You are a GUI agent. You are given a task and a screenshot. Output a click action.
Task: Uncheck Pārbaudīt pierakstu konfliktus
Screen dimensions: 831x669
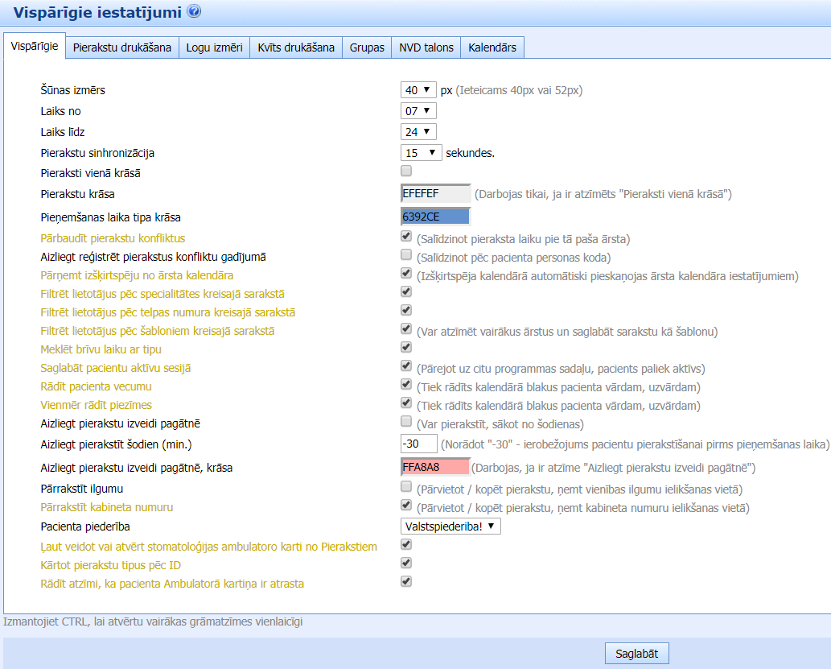click(406, 237)
